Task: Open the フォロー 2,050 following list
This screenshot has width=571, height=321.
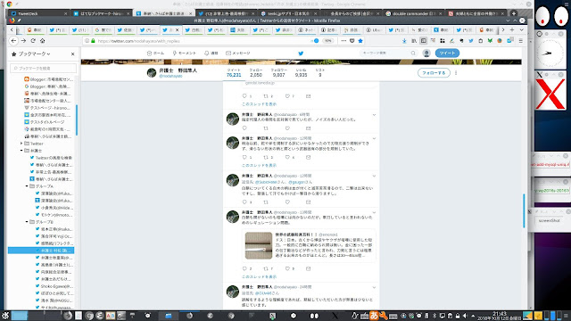Action: 256,72
